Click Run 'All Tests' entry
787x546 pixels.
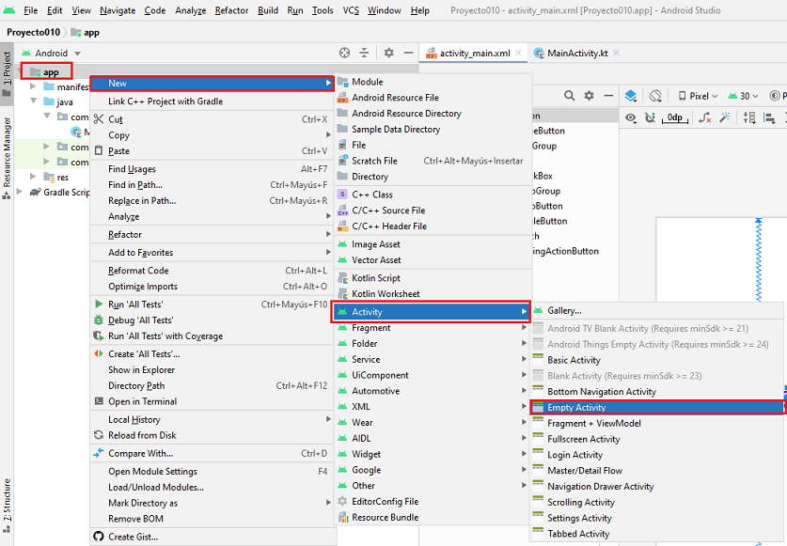pos(212,304)
